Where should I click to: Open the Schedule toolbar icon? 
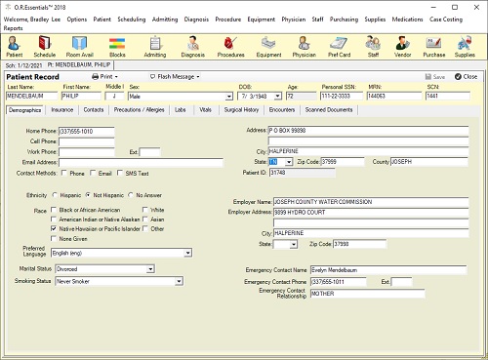pos(45,46)
